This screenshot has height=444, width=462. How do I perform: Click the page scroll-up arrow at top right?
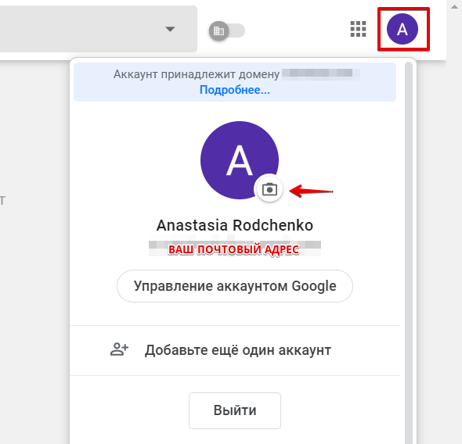point(454,7)
